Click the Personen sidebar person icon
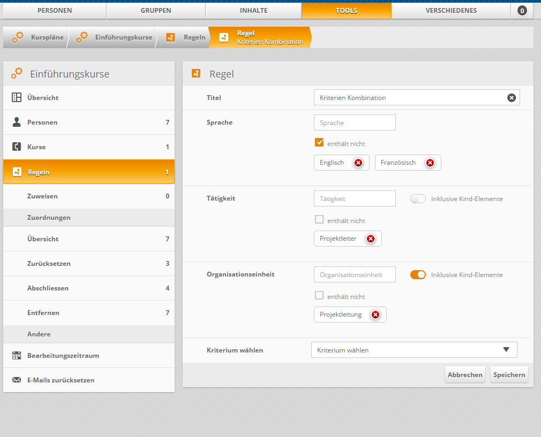Image resolution: width=541 pixels, height=437 pixels. pyautogui.click(x=17, y=122)
